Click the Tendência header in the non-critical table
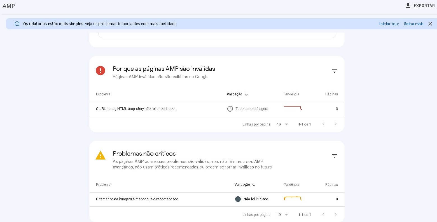The height and width of the screenshot is (222, 437). pyautogui.click(x=291, y=185)
